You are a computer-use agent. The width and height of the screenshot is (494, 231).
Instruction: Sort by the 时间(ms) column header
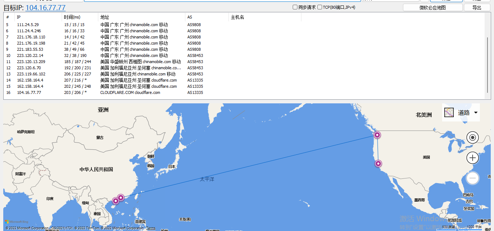(x=80, y=17)
